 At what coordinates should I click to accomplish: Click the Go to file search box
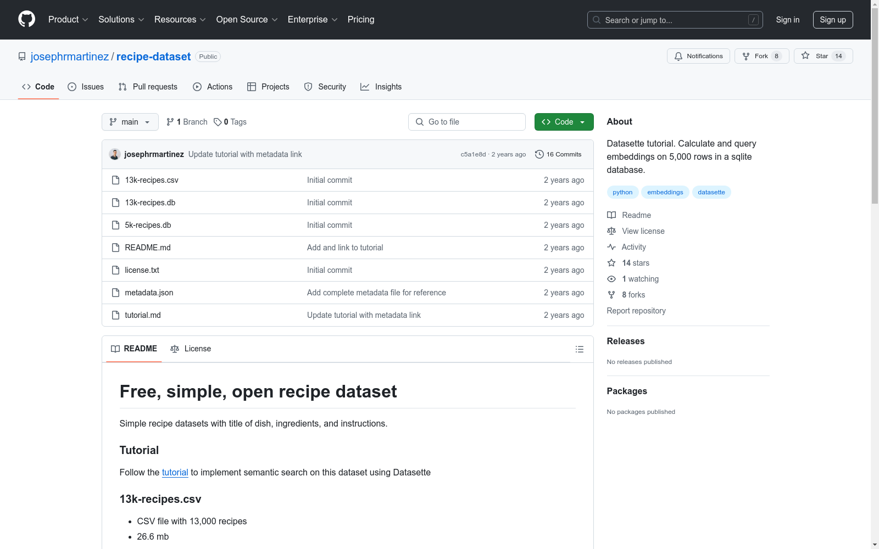point(467,122)
